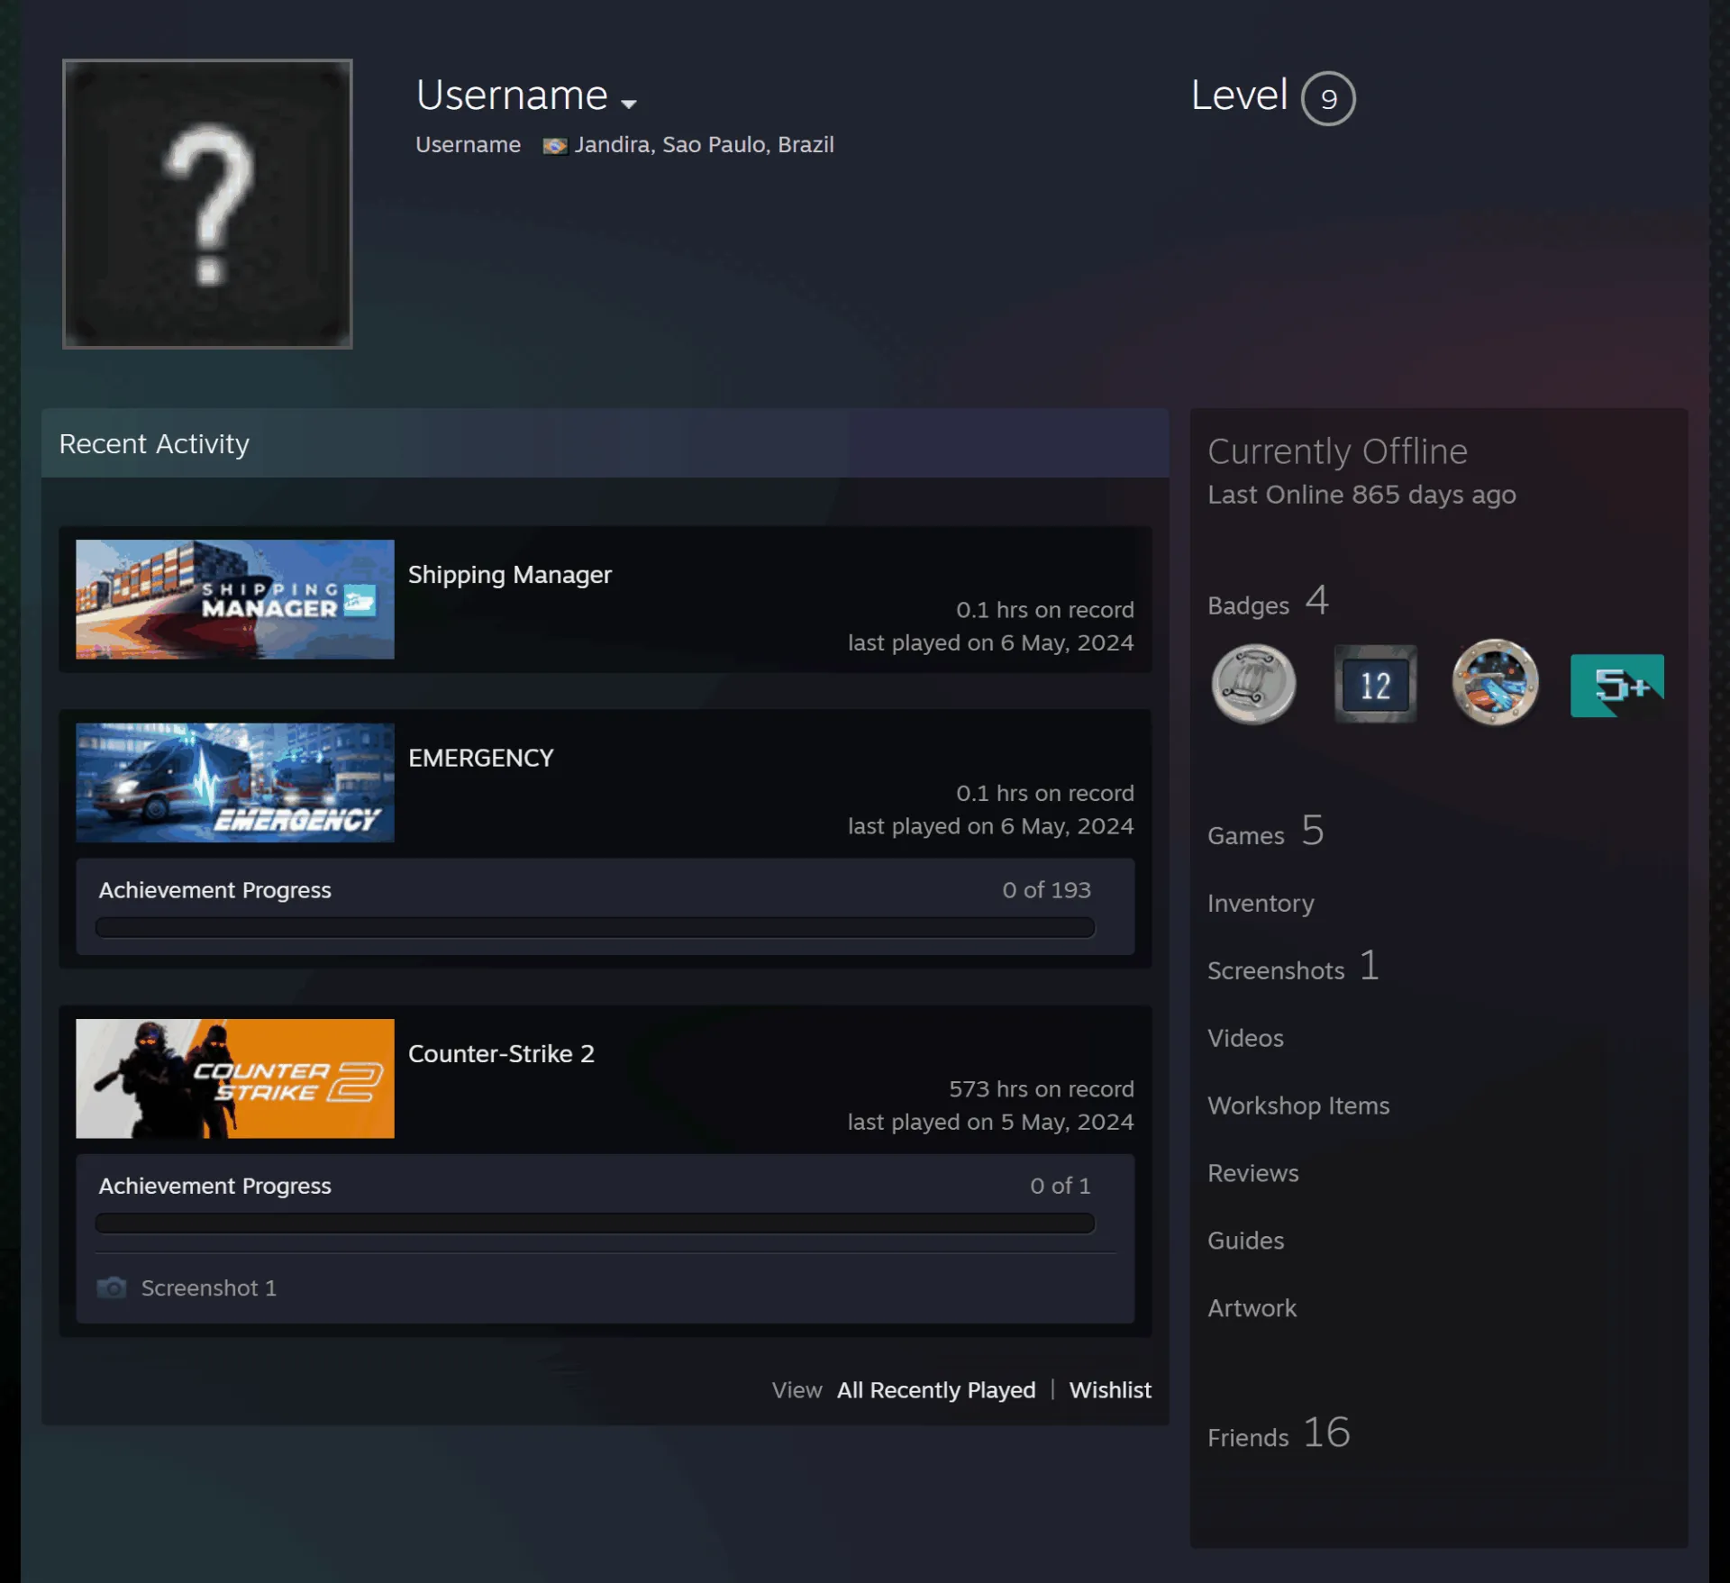Open the Username dropdown arrow
Screen dimensions: 1730x1583
629,104
